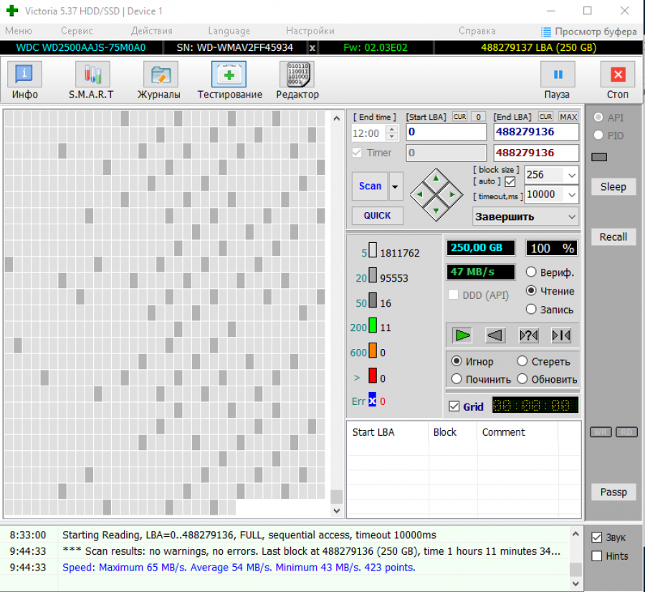Open the timeout 10000 dropdown
The width and height of the screenshot is (645, 592).
(x=571, y=194)
